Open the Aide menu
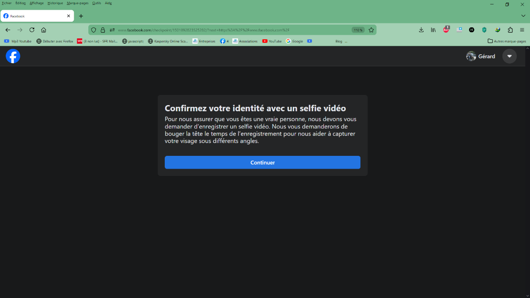Image resolution: width=530 pixels, height=298 pixels. (108, 3)
